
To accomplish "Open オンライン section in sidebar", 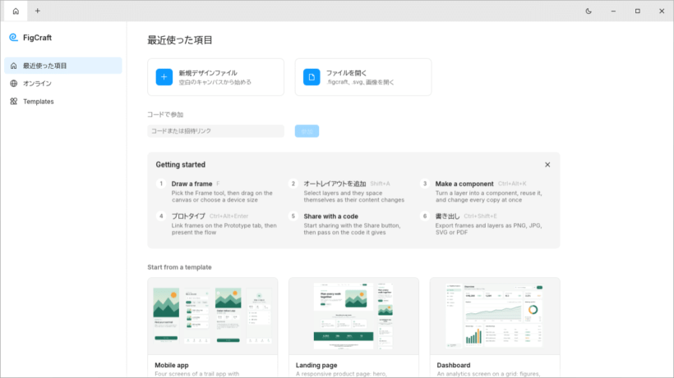I will coord(63,84).
